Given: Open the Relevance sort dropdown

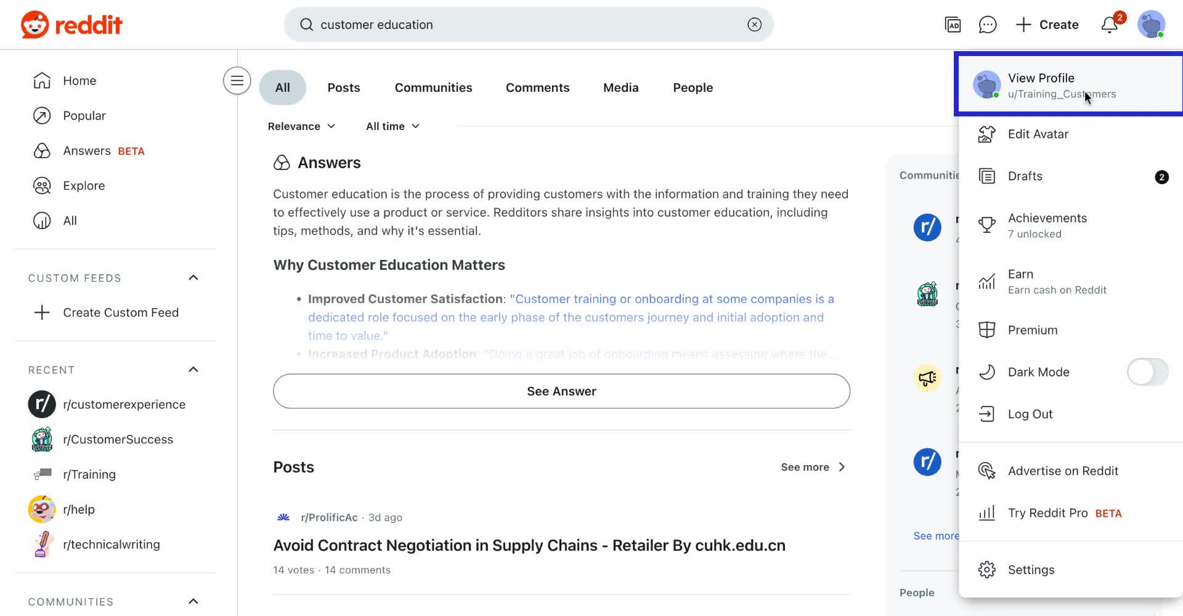Looking at the screenshot, I should click(x=301, y=126).
